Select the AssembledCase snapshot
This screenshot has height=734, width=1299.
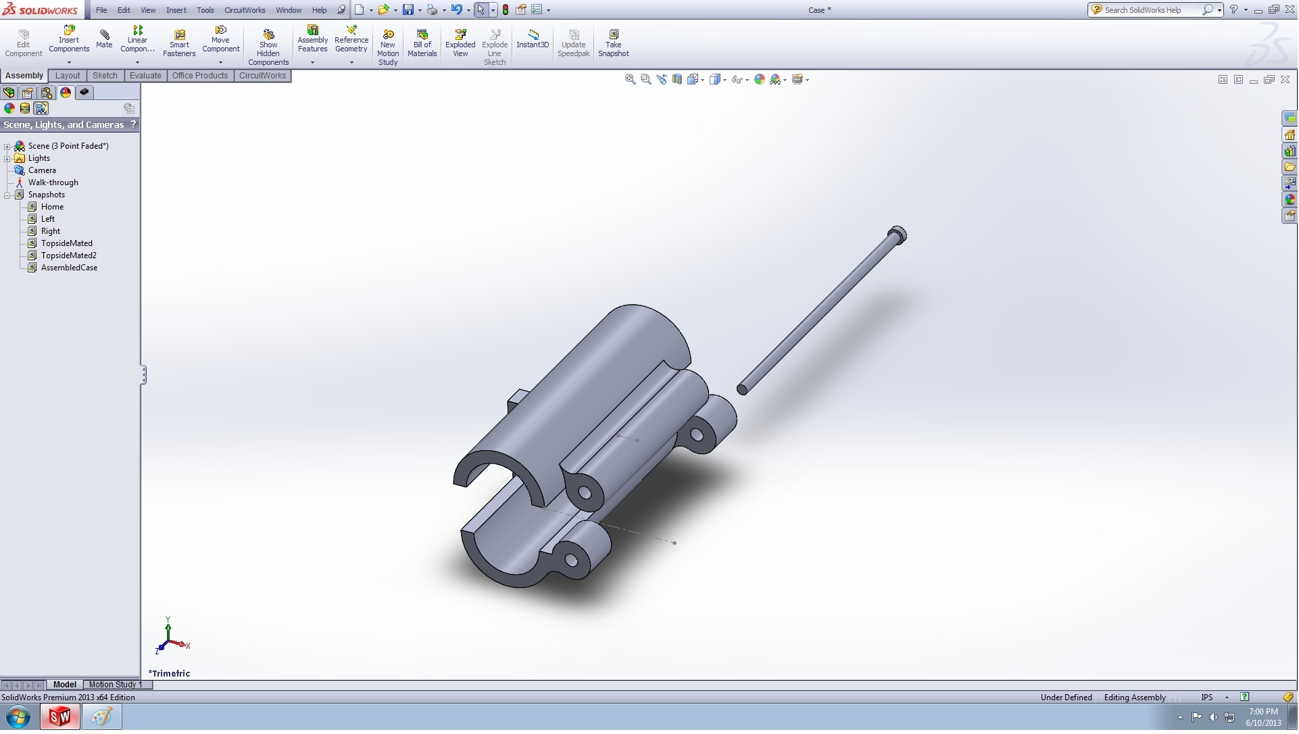coord(69,268)
